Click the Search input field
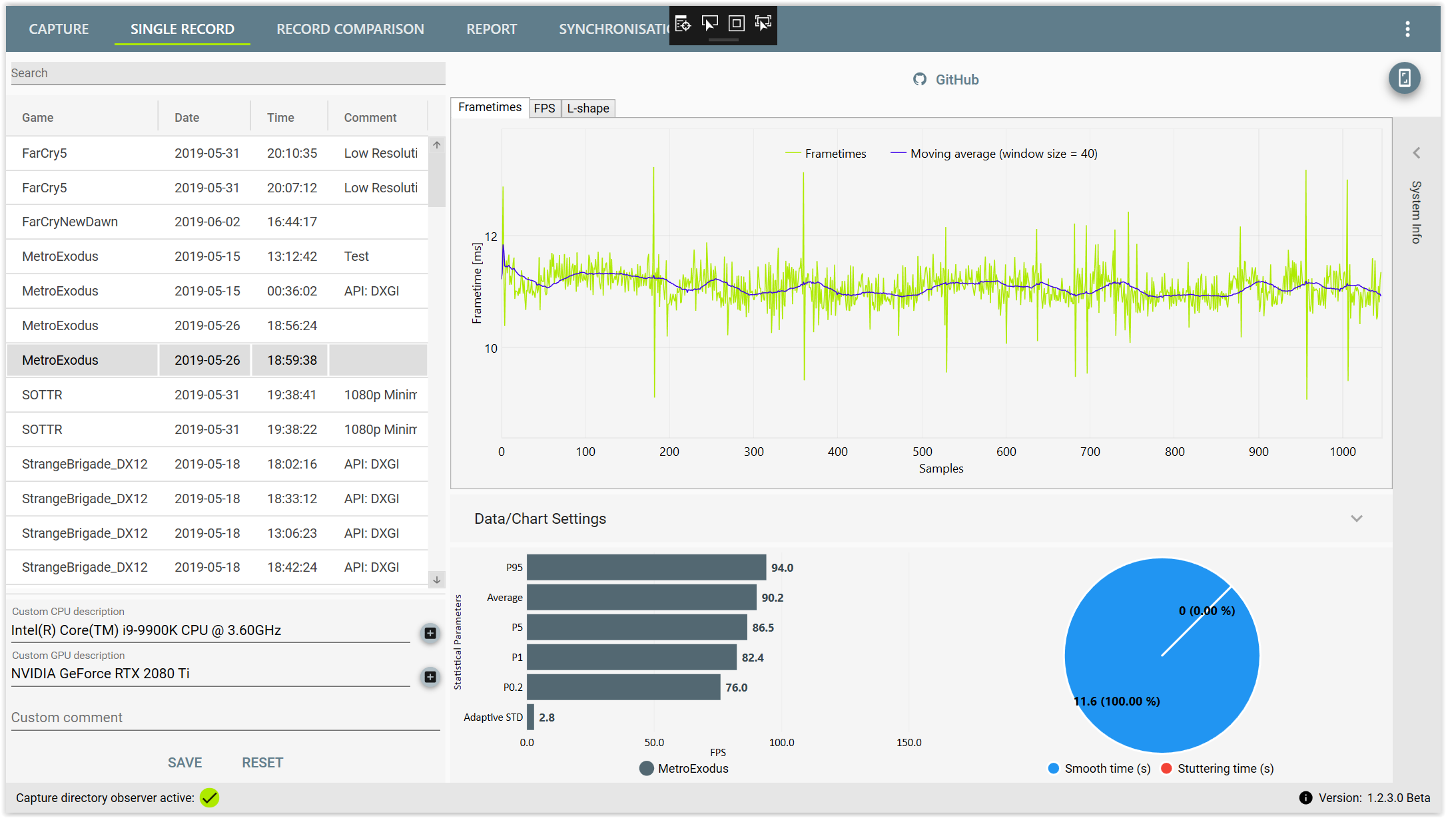 pos(228,73)
